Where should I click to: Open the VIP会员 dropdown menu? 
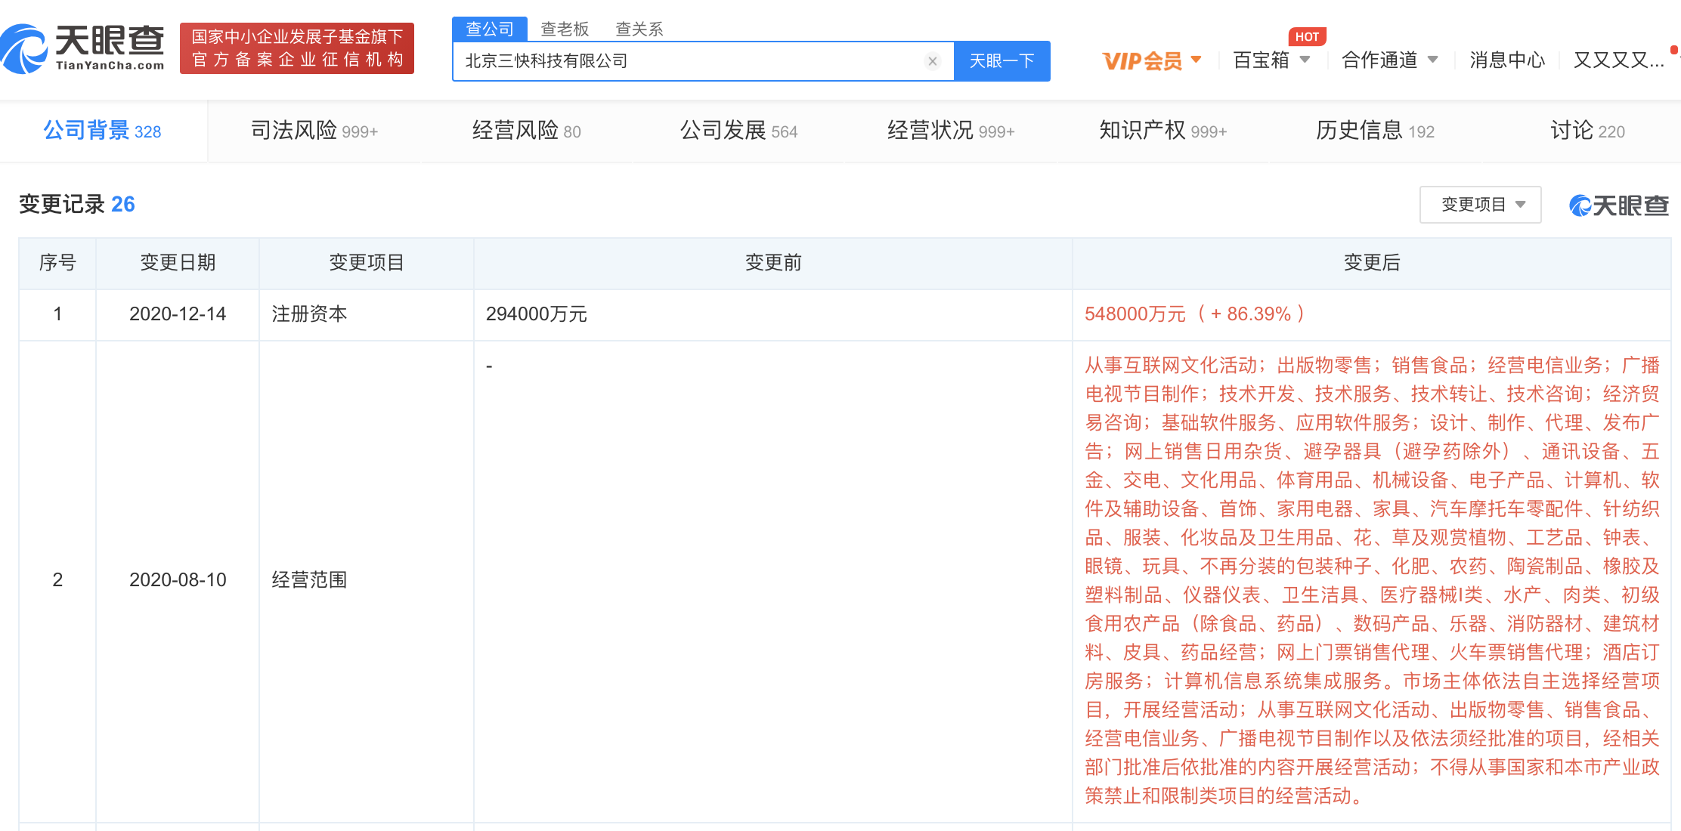pyautogui.click(x=1149, y=60)
